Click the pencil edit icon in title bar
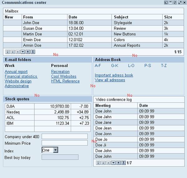Viewport: 187px width, 178px height. 180,2
